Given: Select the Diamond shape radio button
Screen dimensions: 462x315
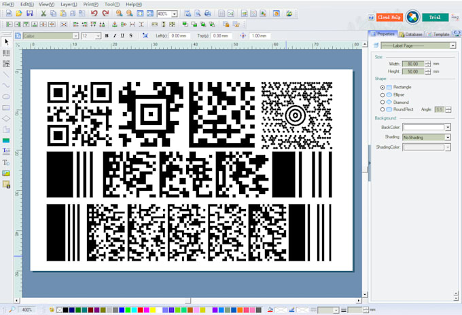Looking at the screenshot, I should 383,102.
